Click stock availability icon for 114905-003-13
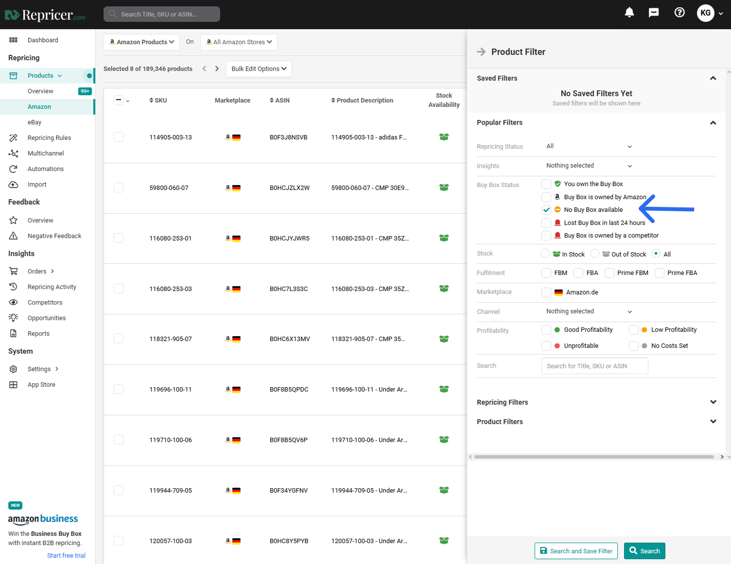The width and height of the screenshot is (731, 564). (444, 137)
